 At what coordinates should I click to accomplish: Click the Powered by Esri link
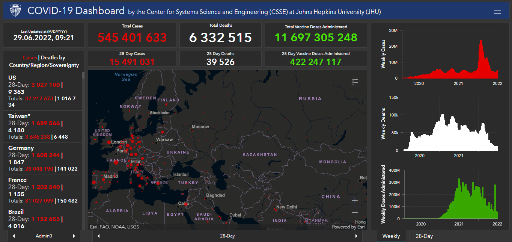coord(348,227)
